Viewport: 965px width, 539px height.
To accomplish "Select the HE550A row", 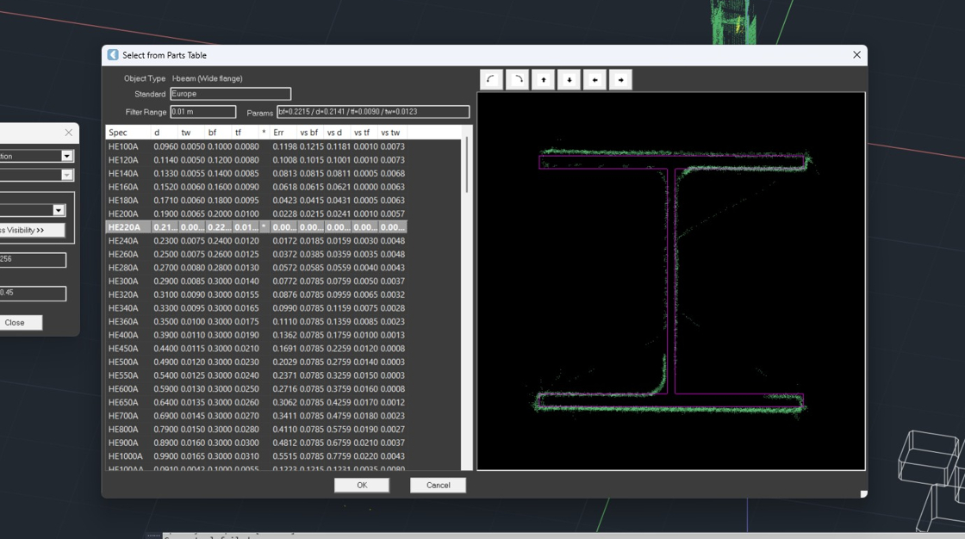I will [256, 375].
